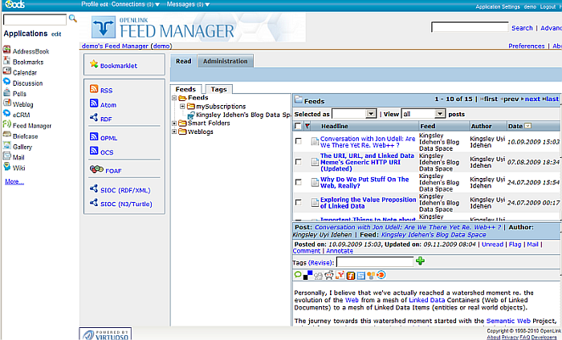
Task: Click the FOAF export icon
Action: (94, 169)
